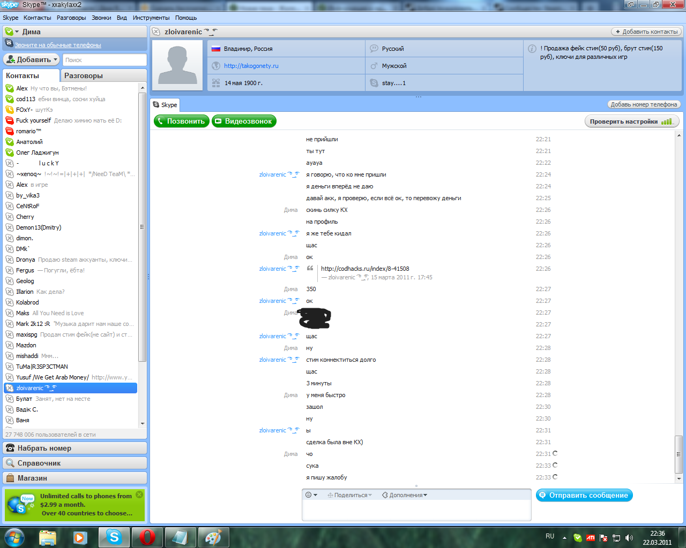Open the emoticon picker dropdown
Image resolution: width=686 pixels, height=548 pixels.
[311, 495]
